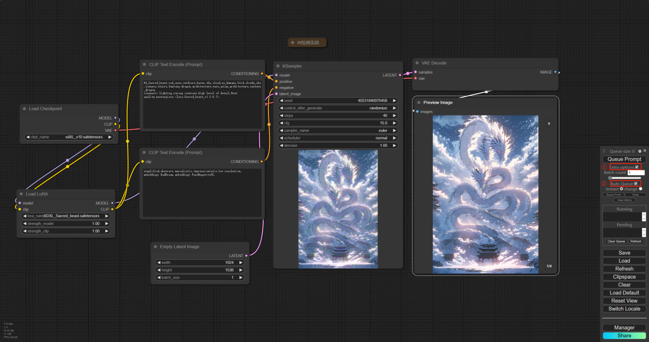Increase strength_model with right arrow
Screen dimensions: 649x342
pos(107,223)
